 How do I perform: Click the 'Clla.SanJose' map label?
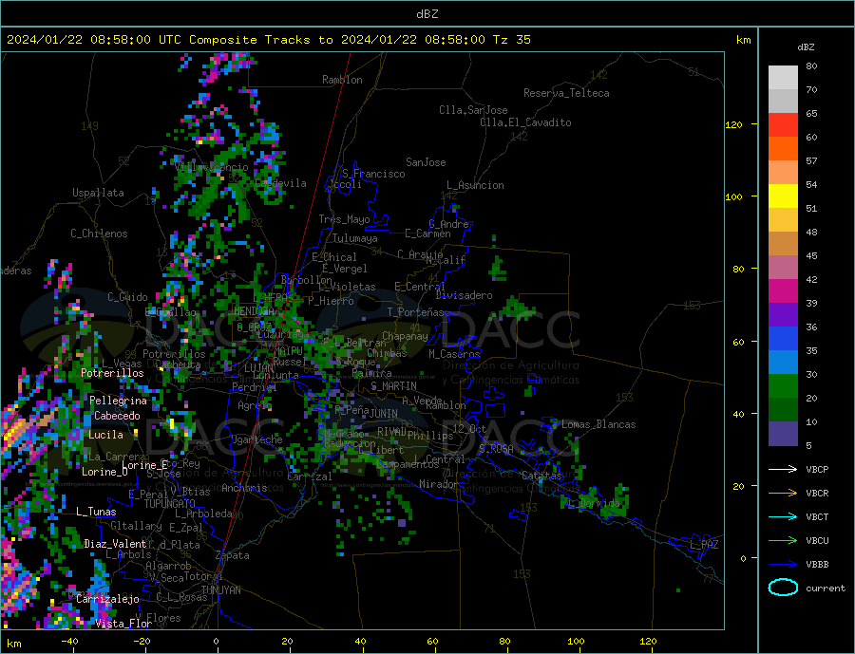(x=473, y=110)
